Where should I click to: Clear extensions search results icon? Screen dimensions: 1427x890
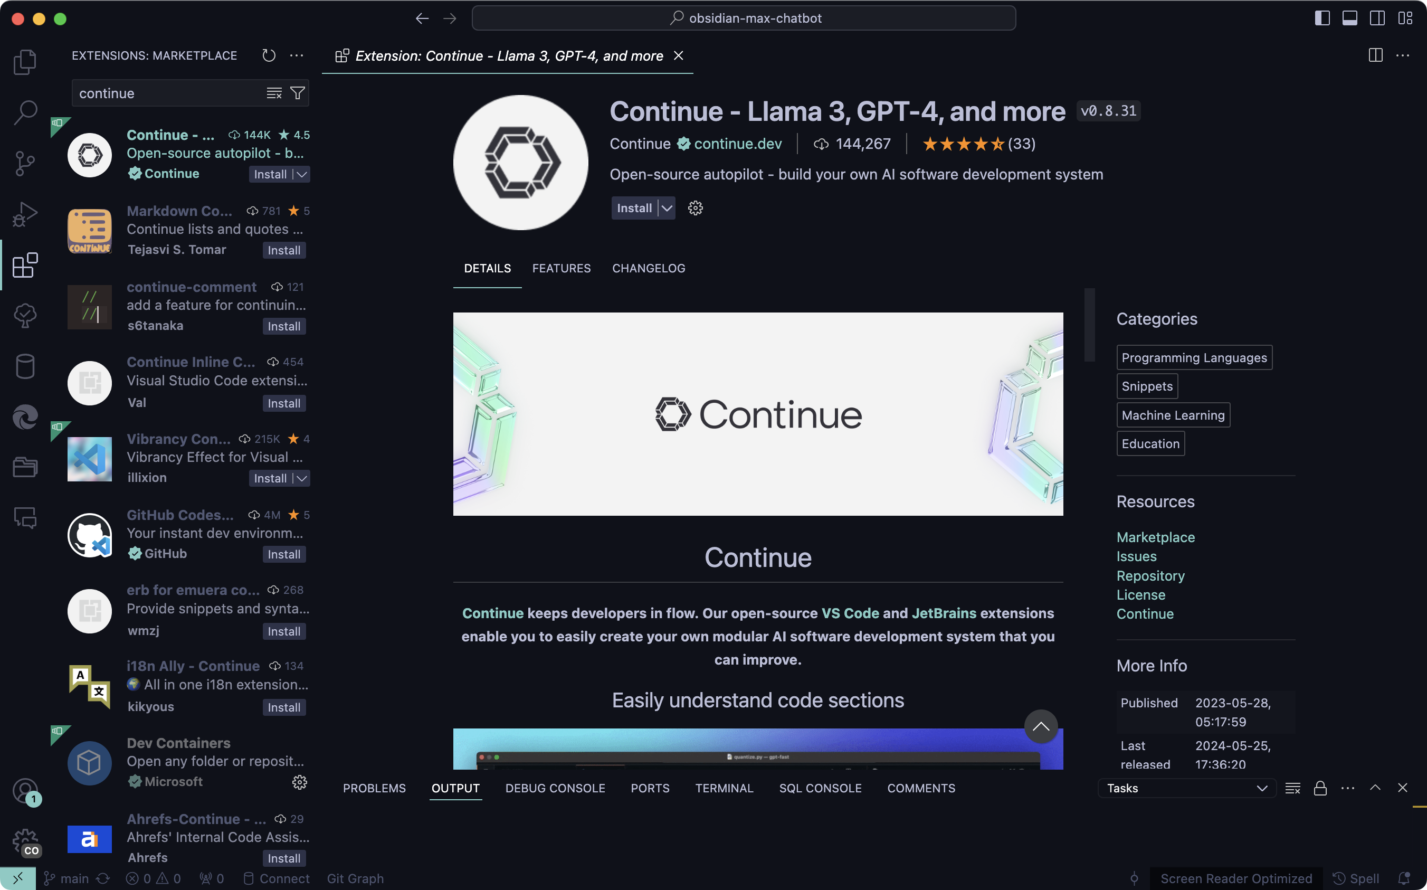[x=274, y=93]
